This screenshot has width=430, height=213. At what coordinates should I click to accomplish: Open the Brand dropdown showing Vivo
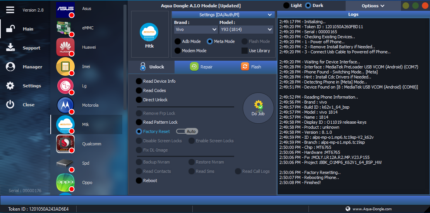click(x=196, y=29)
